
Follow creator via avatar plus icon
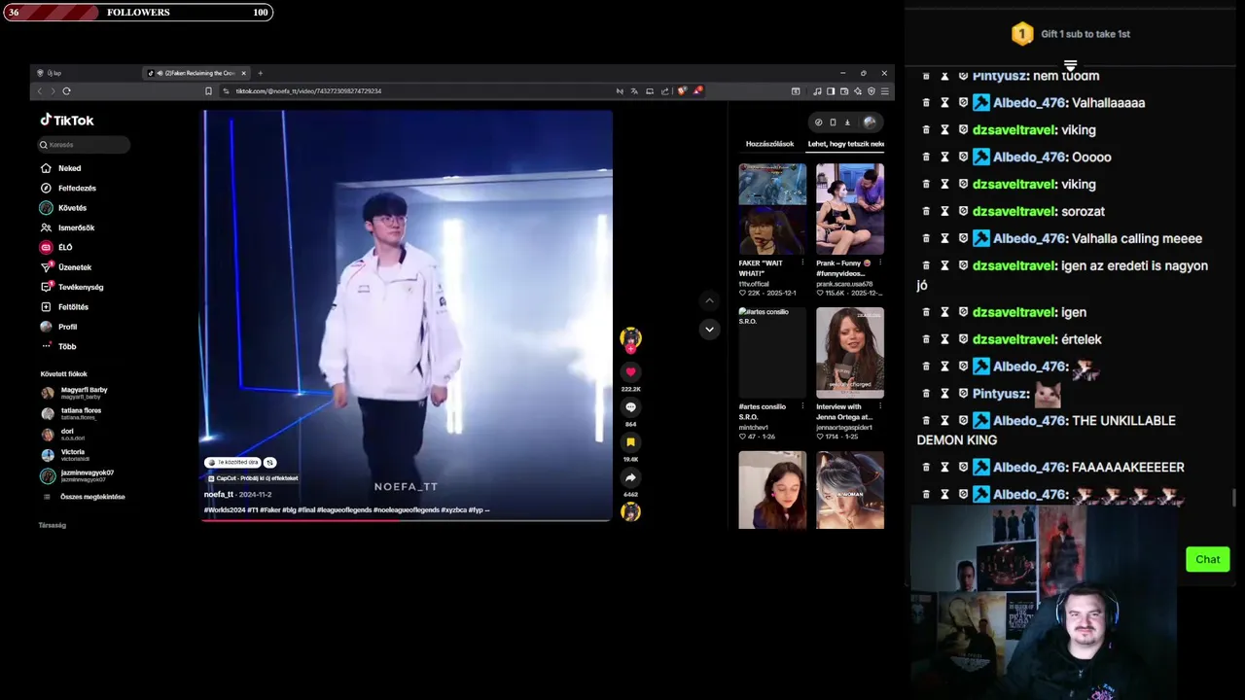(x=630, y=348)
